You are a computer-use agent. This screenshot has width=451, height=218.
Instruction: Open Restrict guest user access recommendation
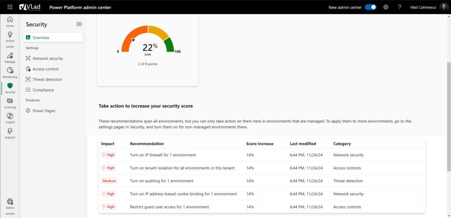click(x=170, y=207)
